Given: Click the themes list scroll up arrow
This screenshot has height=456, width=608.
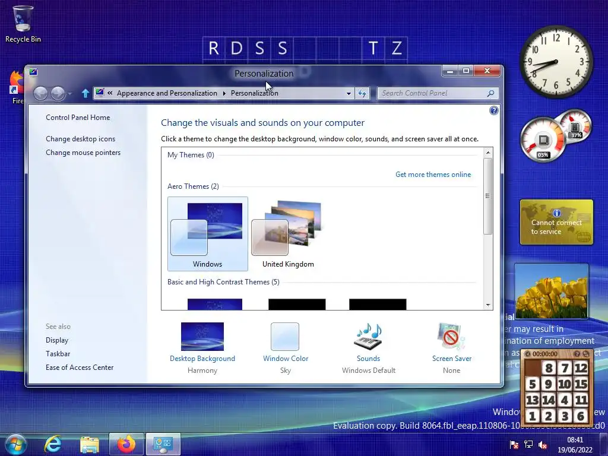Looking at the screenshot, I should [x=488, y=153].
